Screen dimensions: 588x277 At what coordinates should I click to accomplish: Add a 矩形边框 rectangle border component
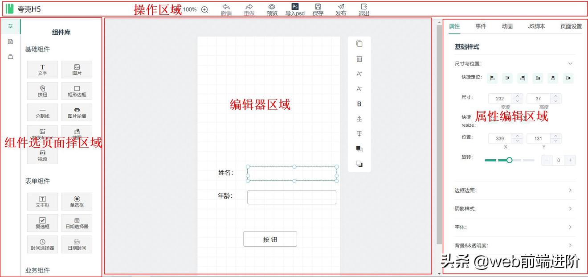coord(77,91)
